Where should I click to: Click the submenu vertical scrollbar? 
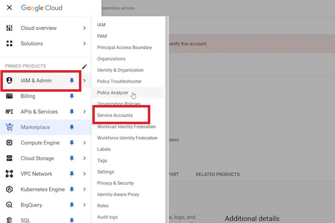(x=167, y=119)
